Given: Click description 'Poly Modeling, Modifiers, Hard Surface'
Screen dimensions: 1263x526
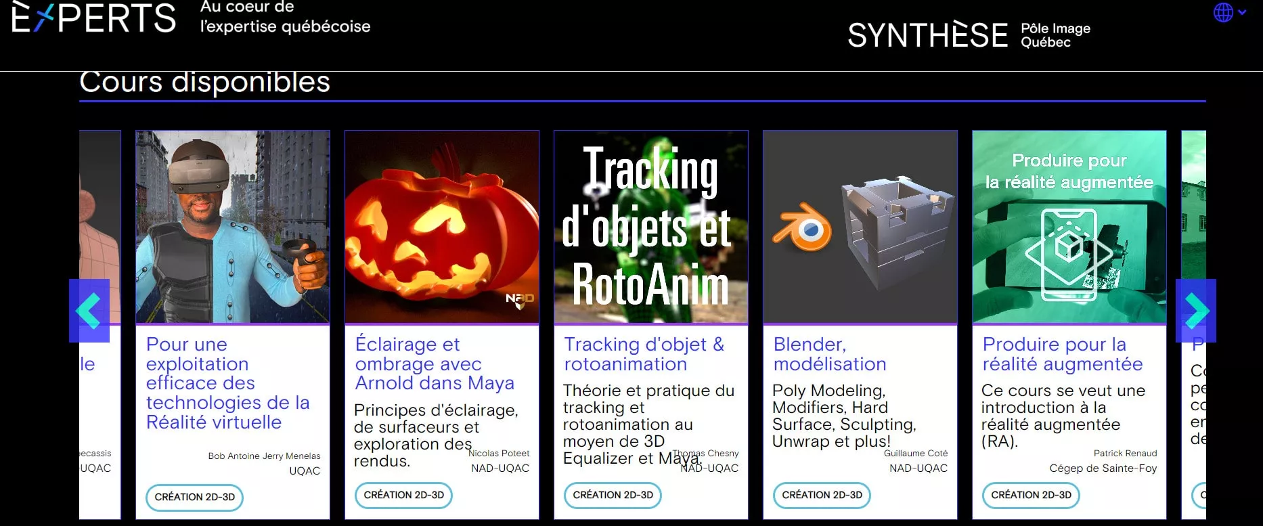Looking at the screenshot, I should (x=844, y=416).
